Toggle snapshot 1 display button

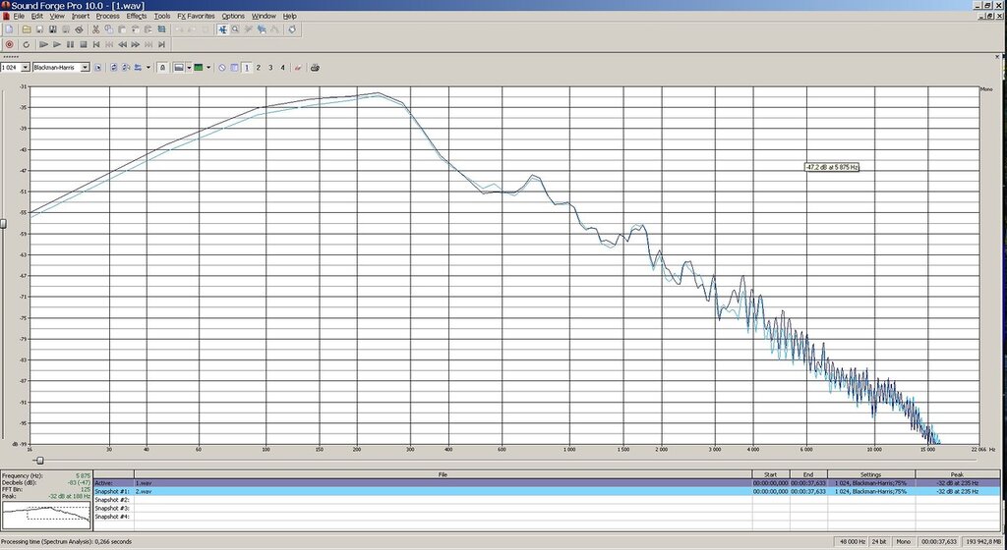coord(246,68)
